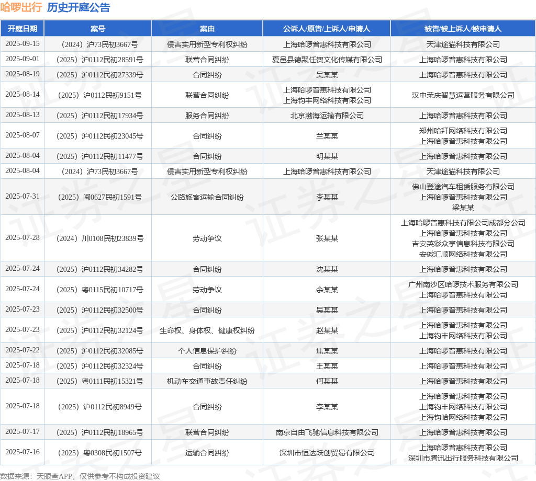Click case number (2025)沪0112民初32124号

(x=99, y=331)
